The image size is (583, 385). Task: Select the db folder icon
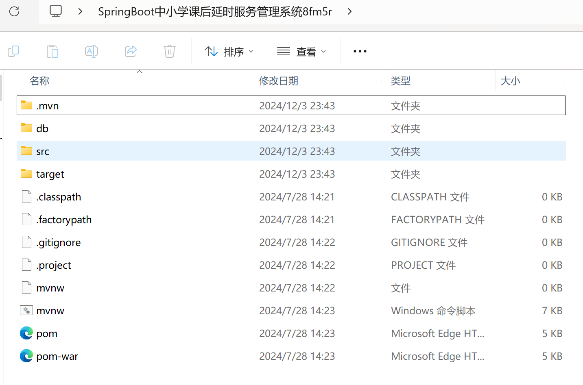(26, 128)
